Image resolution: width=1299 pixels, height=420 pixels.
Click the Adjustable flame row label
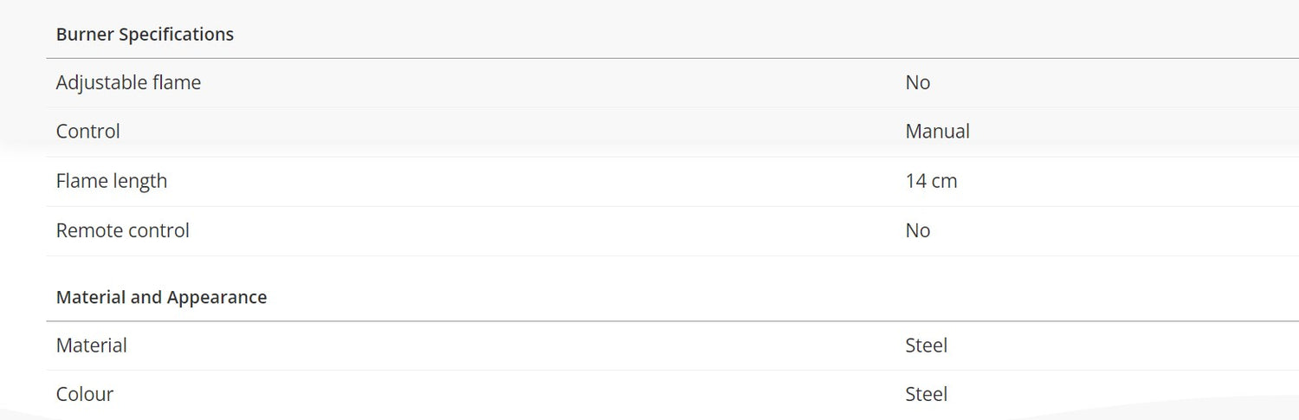point(128,82)
